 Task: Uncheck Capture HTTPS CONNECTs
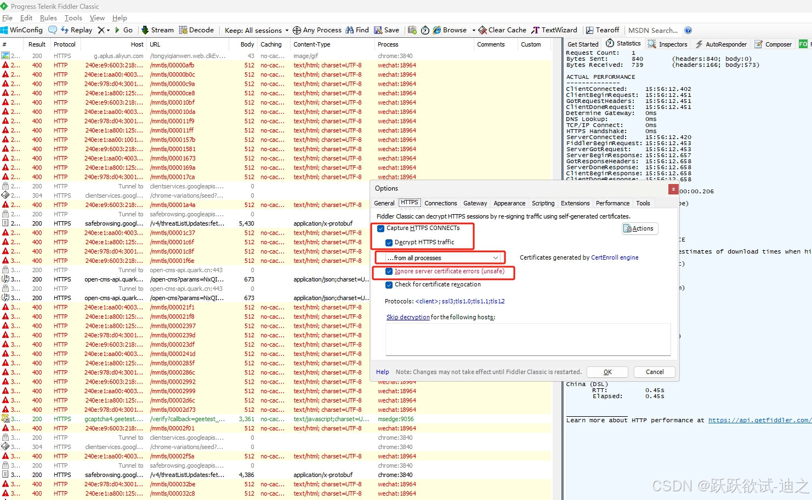tap(381, 228)
